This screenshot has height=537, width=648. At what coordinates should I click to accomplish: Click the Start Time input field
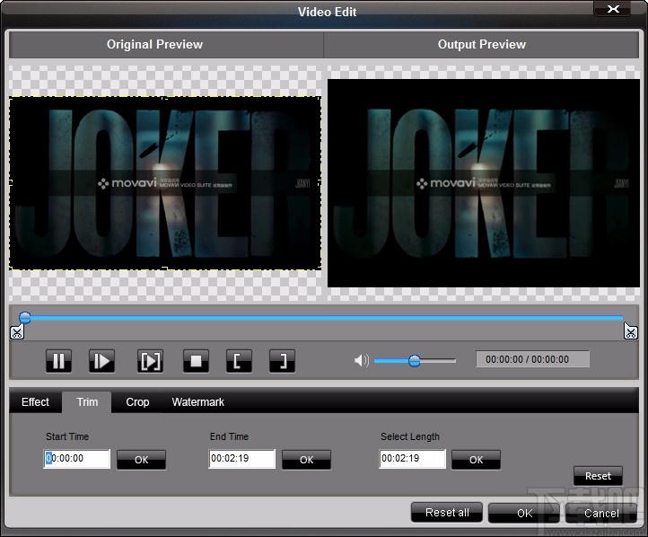(77, 459)
